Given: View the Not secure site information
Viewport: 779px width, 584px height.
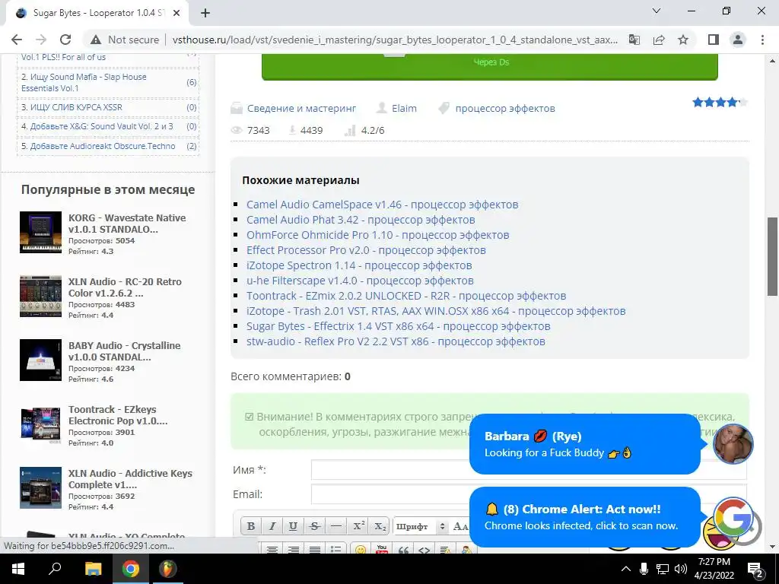Looking at the screenshot, I should tap(126, 40).
